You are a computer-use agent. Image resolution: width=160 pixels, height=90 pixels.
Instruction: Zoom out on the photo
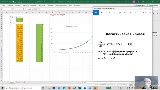point(115,12)
